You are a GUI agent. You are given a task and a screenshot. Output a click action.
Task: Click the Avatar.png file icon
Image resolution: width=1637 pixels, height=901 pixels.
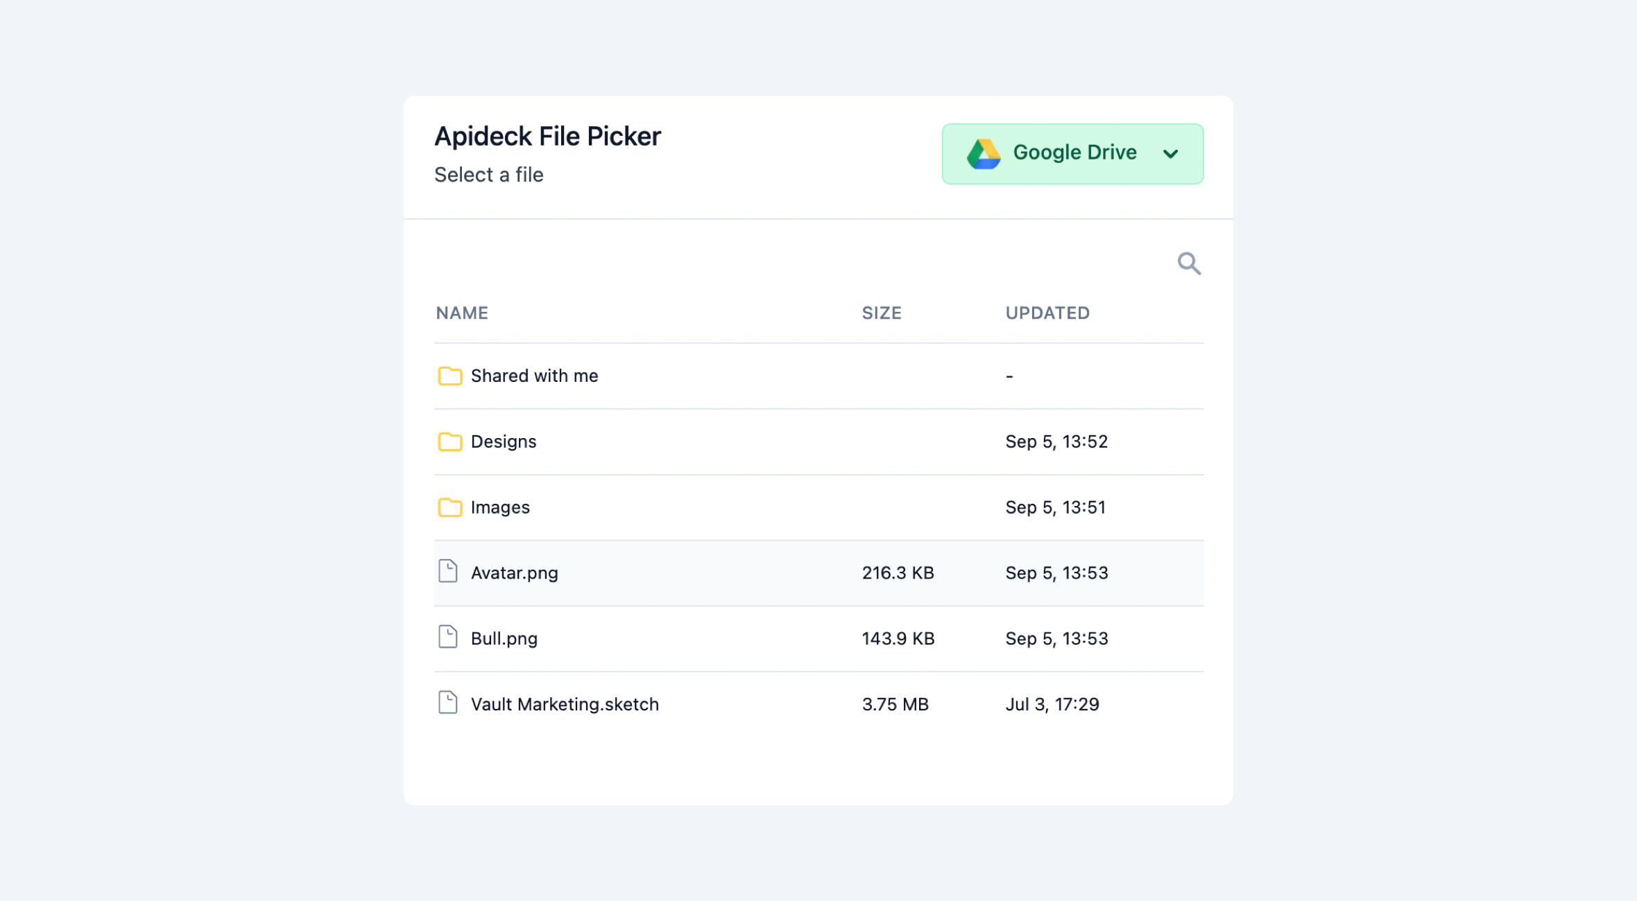coord(448,572)
